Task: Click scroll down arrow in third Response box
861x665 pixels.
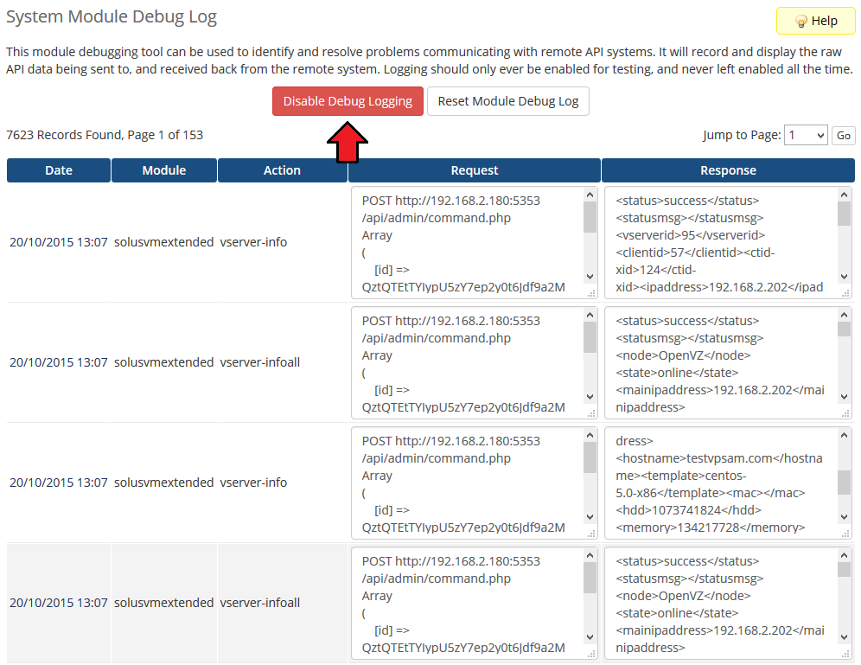Action: (x=844, y=517)
